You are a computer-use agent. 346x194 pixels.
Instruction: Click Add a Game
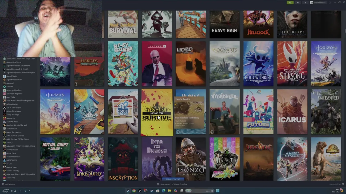pos(8,184)
